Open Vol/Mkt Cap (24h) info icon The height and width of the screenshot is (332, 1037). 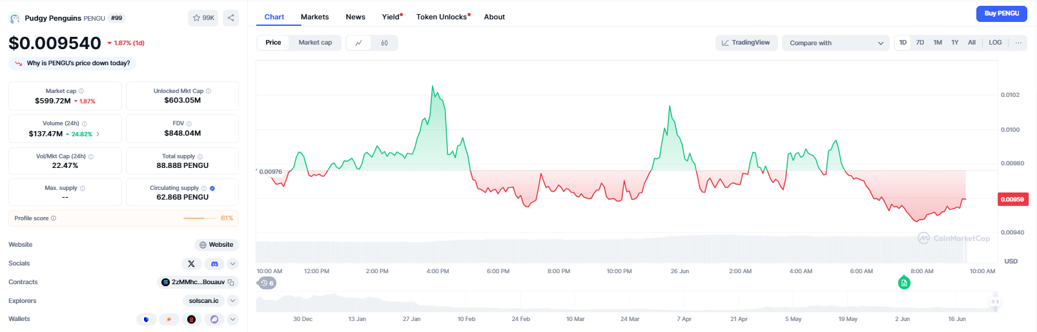click(91, 156)
